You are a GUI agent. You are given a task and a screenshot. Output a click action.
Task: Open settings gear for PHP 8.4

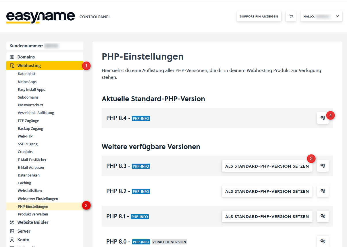[x=323, y=118]
